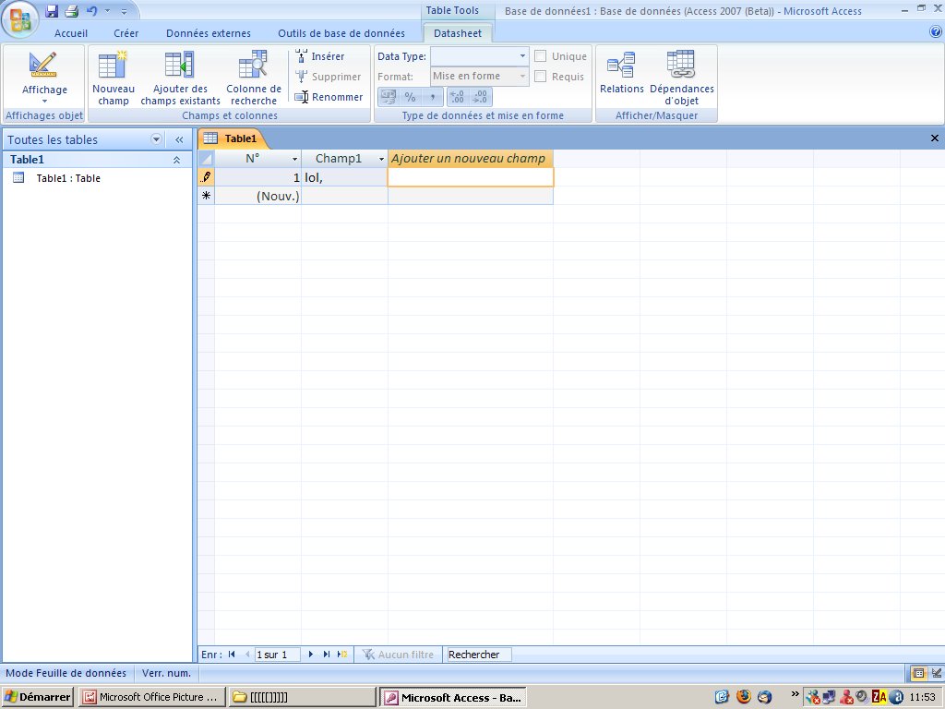Click the Aucun filtre button
Screen dimensions: 945x709
(x=399, y=655)
